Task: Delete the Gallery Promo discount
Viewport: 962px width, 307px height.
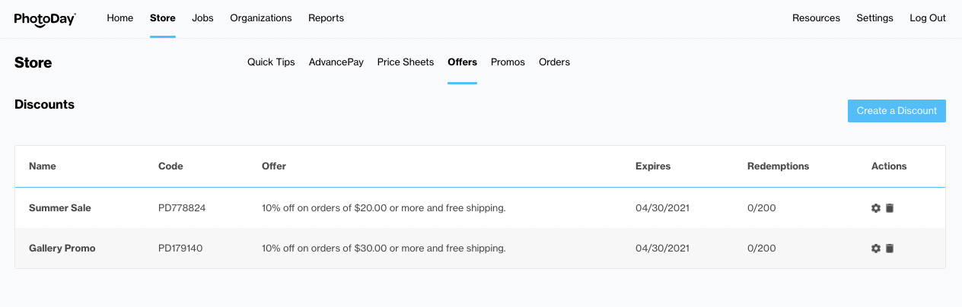Action: (890, 248)
